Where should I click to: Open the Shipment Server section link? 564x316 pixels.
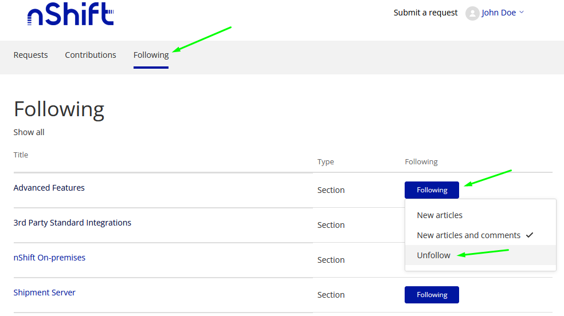45,293
